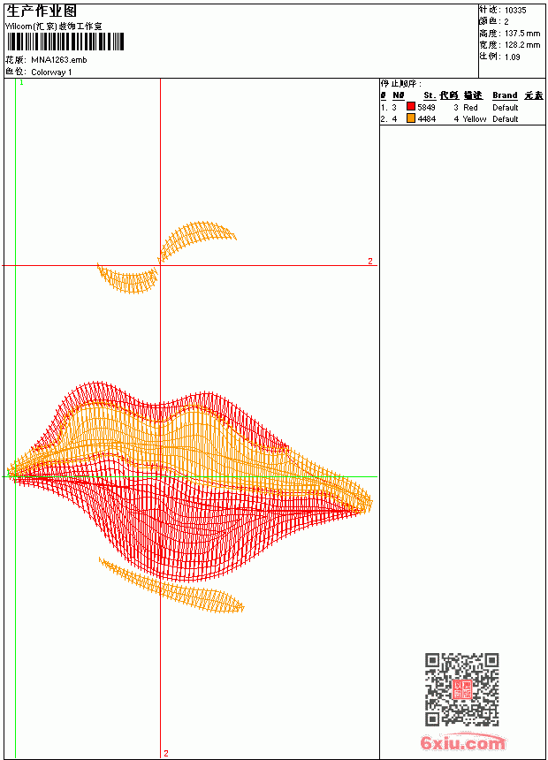Click the orange leaf shape below the lips
548x760 pixels.
tap(171, 586)
